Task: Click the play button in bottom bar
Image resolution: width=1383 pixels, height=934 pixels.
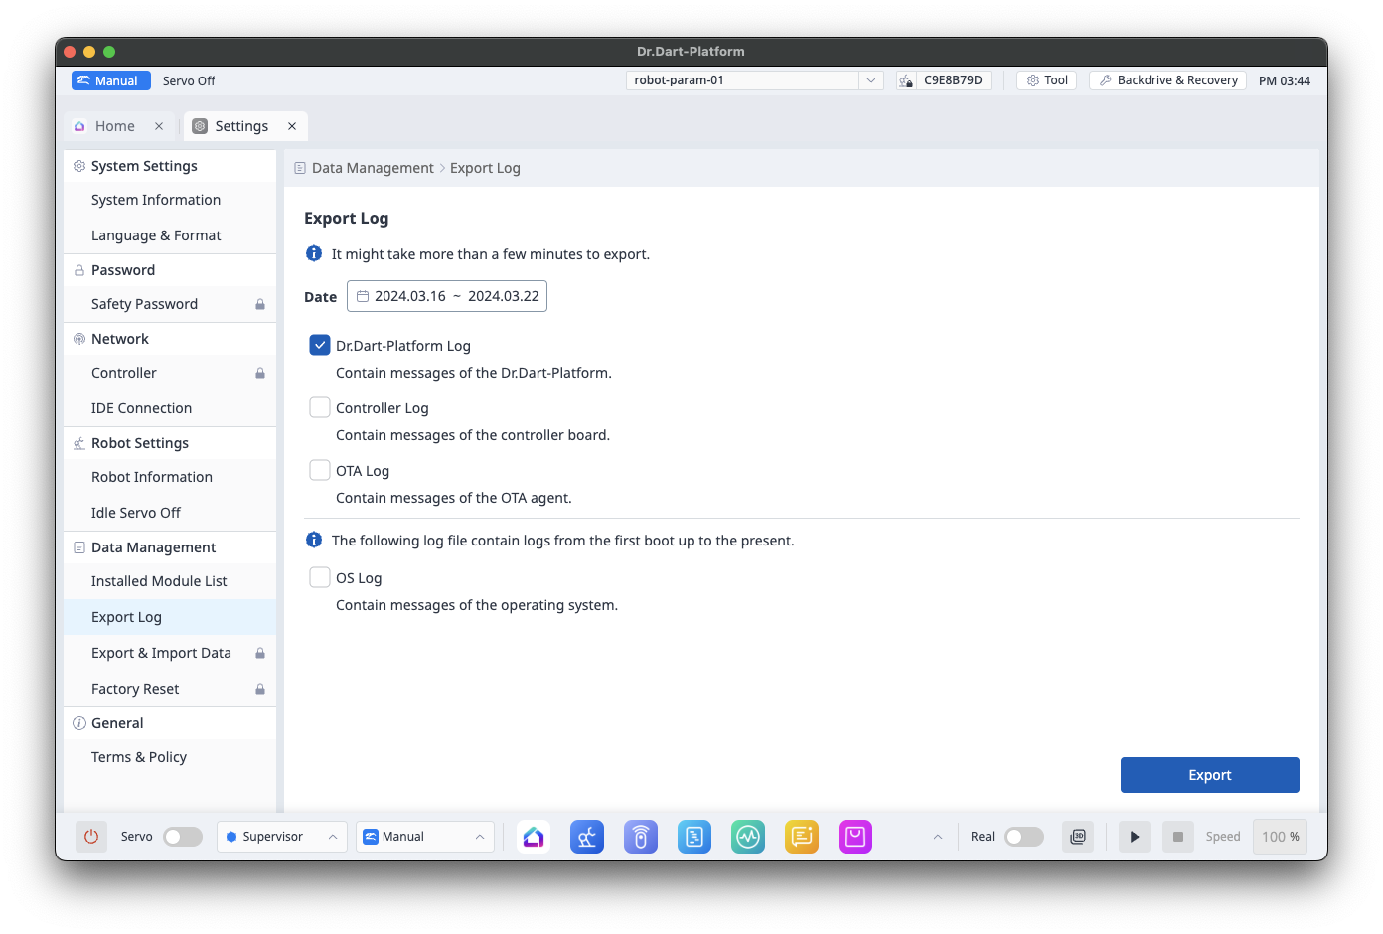Action: click(x=1135, y=837)
